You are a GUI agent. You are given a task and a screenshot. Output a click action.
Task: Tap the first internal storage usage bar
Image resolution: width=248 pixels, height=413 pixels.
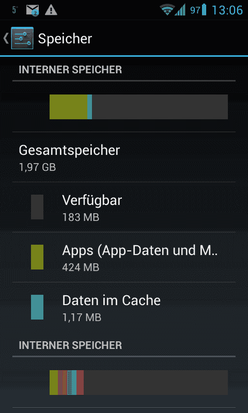tap(138, 107)
